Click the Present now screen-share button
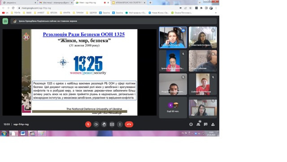This screenshot has width=287, height=162. 112,124
